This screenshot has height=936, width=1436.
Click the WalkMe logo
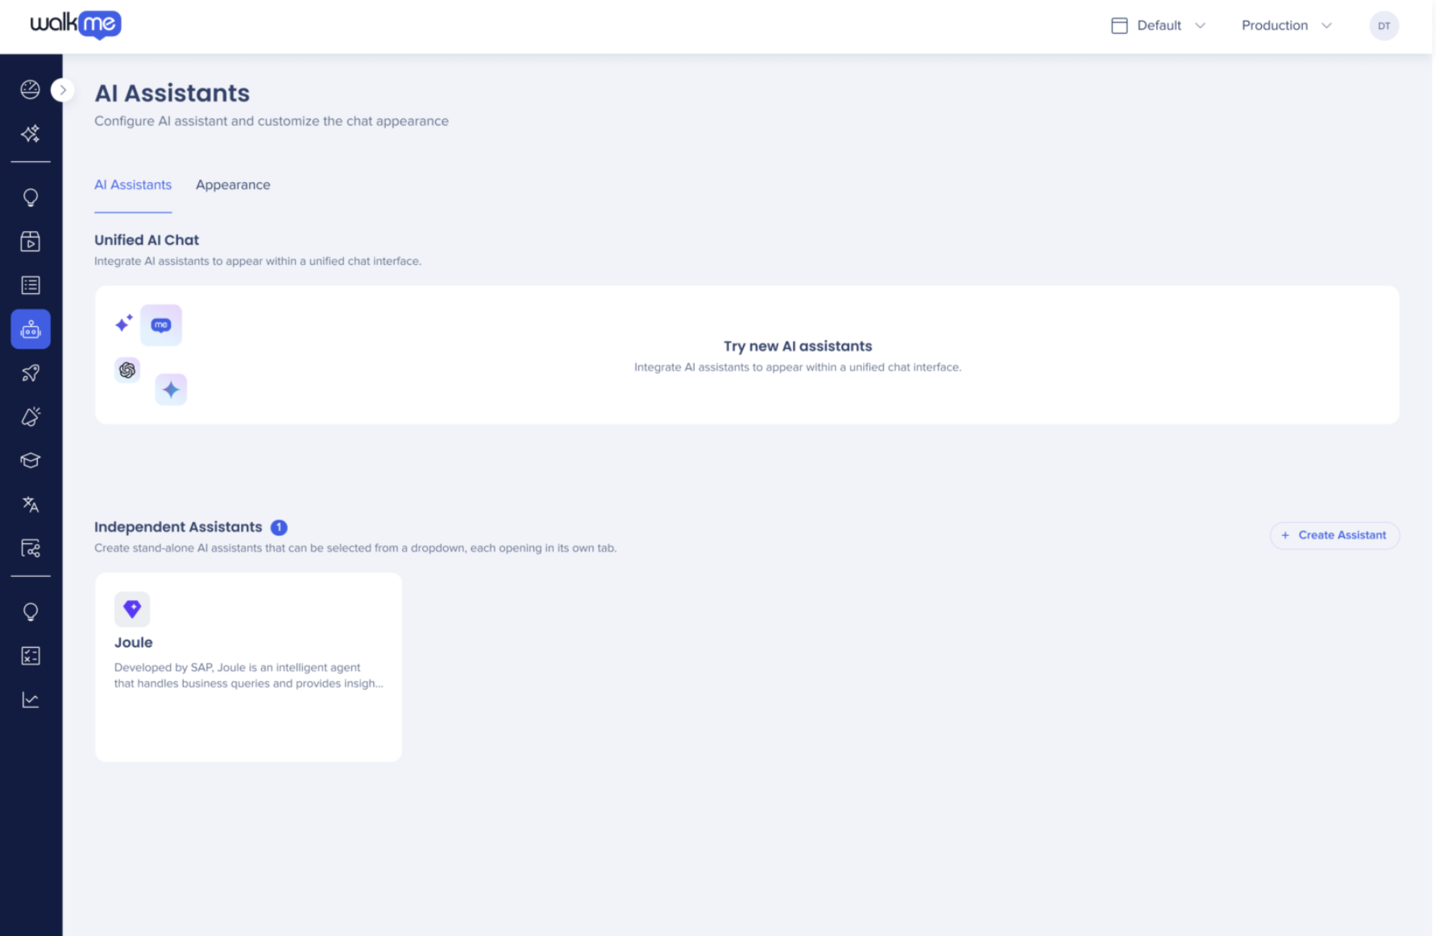76,24
